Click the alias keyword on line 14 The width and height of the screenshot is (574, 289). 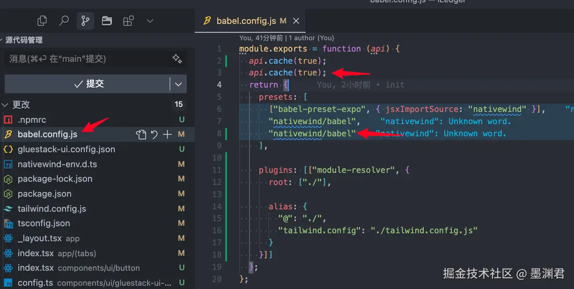(281, 206)
